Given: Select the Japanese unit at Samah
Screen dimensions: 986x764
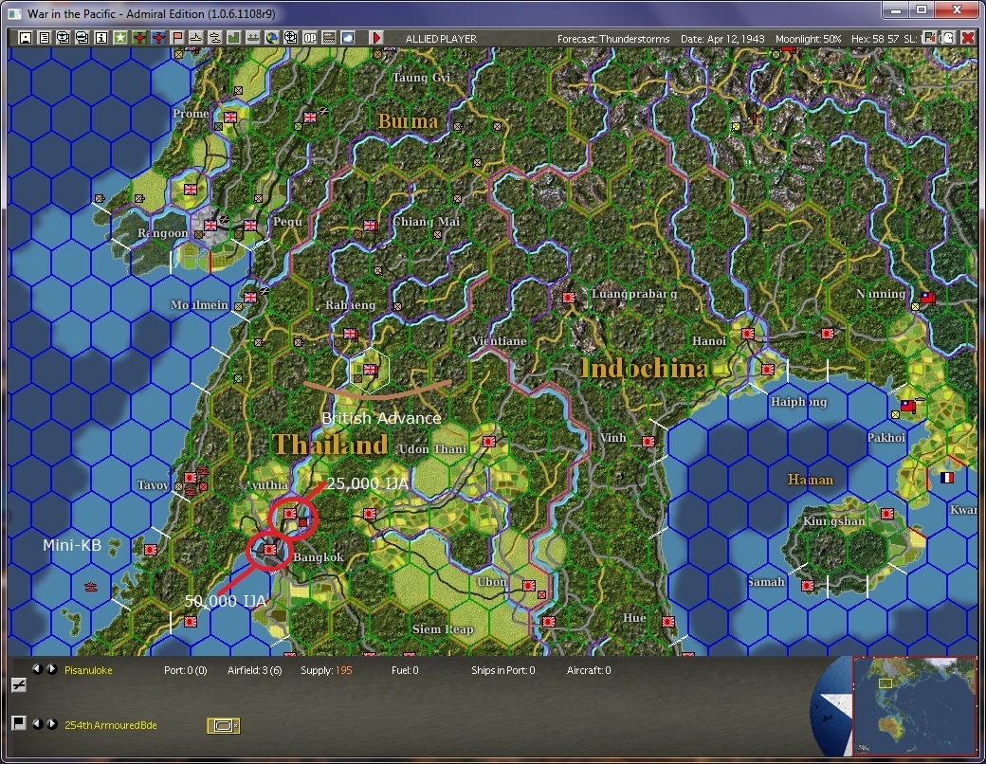Looking at the screenshot, I should tap(808, 586).
